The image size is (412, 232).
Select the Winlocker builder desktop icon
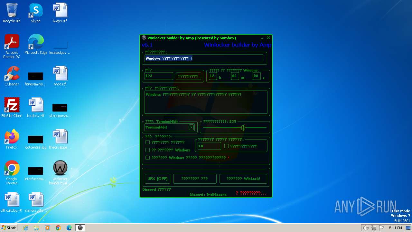pos(60,172)
